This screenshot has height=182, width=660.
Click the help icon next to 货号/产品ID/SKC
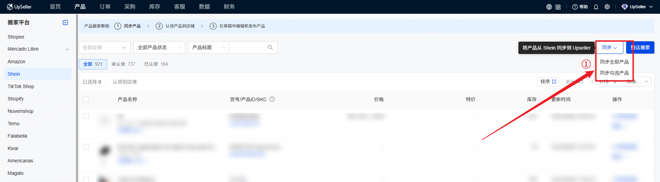[272, 99]
